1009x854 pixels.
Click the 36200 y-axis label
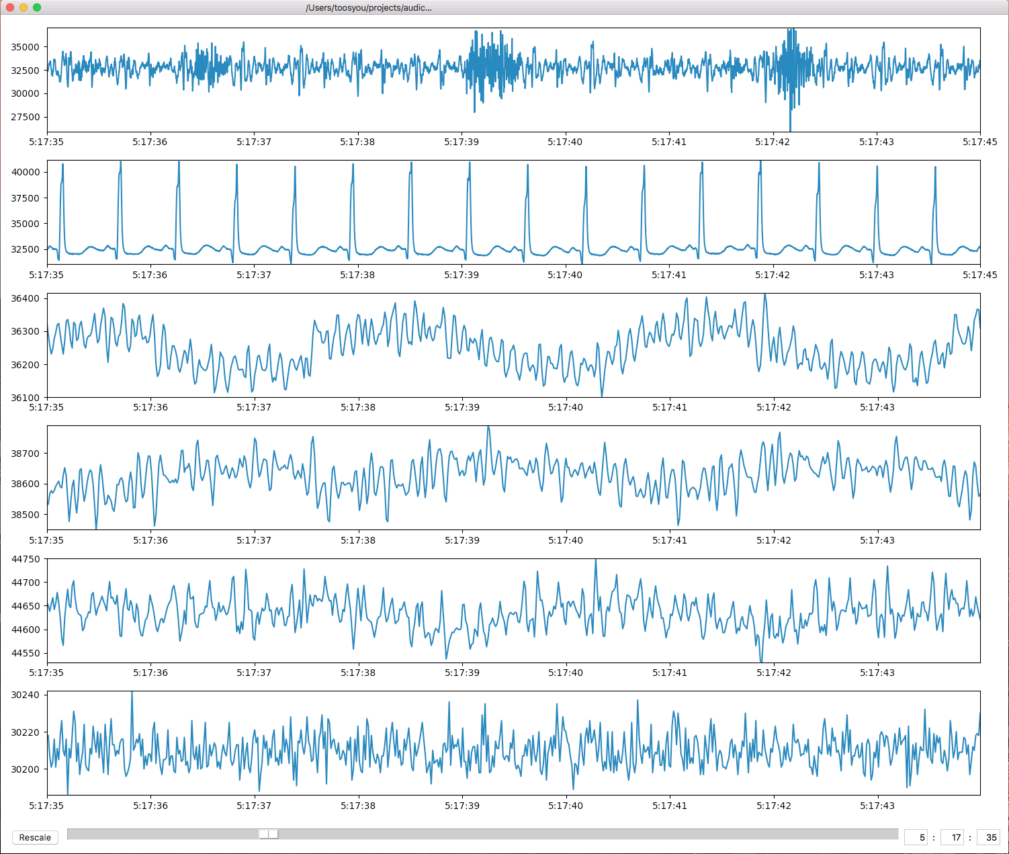click(x=26, y=365)
